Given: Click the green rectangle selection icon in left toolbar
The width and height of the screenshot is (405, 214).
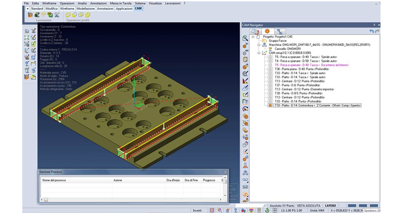Looking at the screenshot, I should (27, 38).
